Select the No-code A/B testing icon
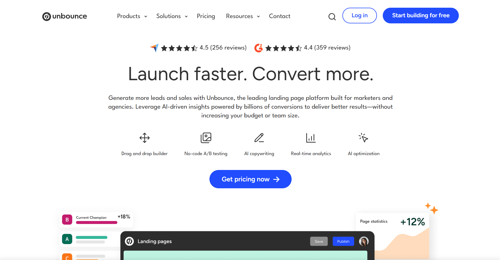 coord(206,138)
